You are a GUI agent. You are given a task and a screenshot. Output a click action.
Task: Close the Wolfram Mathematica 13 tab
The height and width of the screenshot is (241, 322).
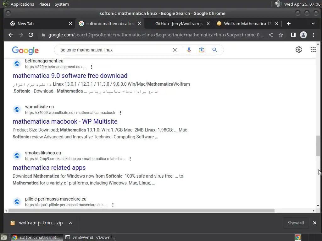277,24
